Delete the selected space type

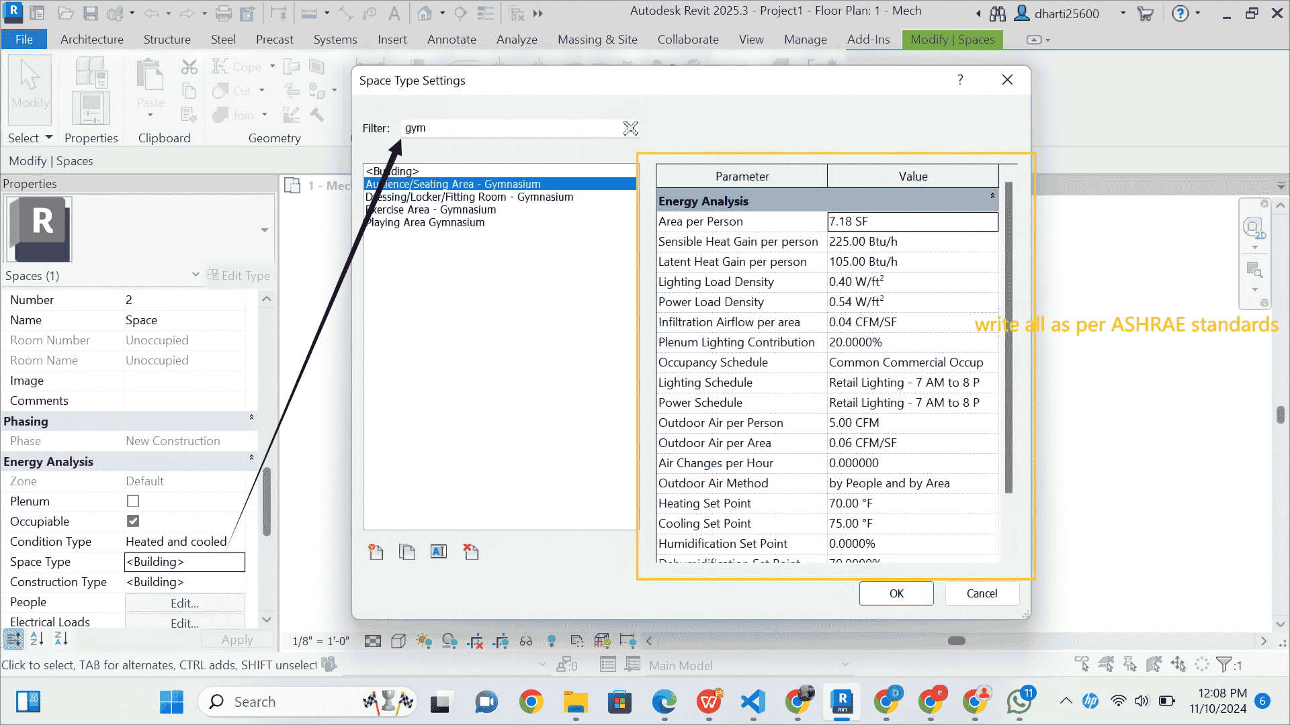[471, 552]
